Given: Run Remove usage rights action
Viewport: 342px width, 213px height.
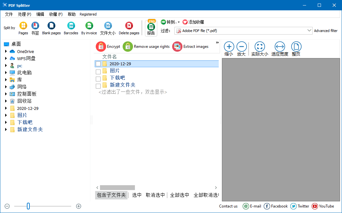Looking at the screenshot, I should coord(146,47).
